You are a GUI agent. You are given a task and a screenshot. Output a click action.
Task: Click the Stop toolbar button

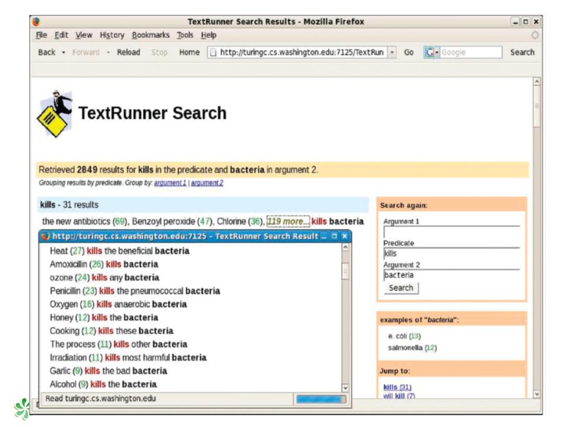(159, 52)
